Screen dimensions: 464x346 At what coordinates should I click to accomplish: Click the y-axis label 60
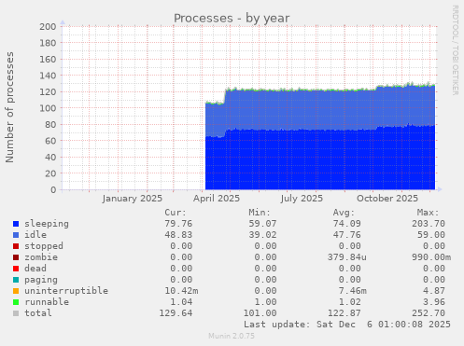tap(50, 141)
